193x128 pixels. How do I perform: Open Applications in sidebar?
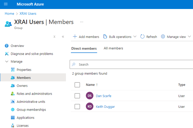pos(26,118)
